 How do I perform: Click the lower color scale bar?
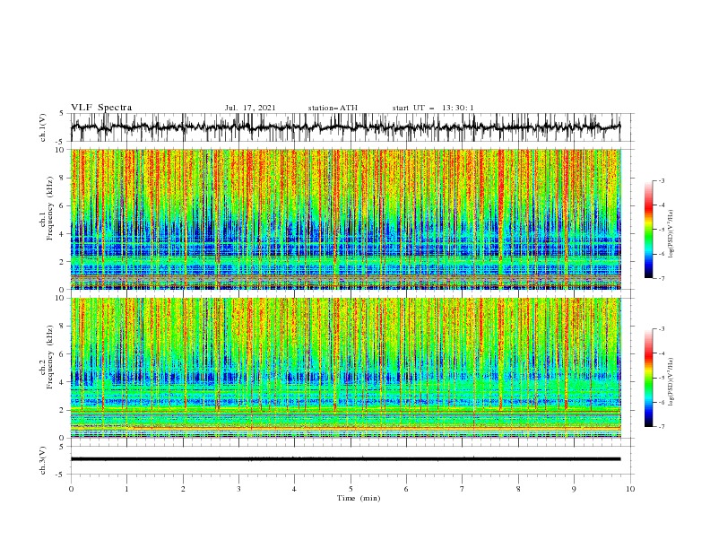649,378
